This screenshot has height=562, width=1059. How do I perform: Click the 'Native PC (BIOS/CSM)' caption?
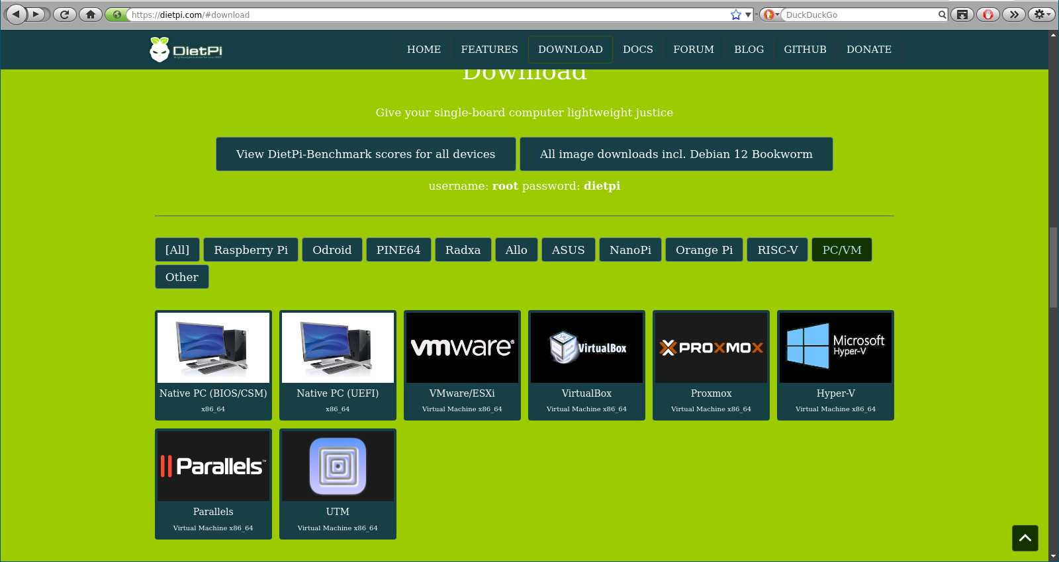pos(213,393)
